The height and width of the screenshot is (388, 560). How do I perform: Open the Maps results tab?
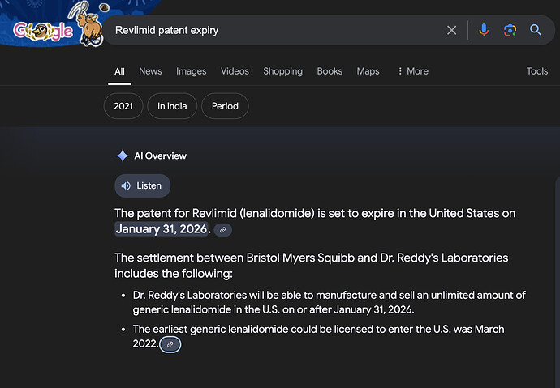click(368, 71)
